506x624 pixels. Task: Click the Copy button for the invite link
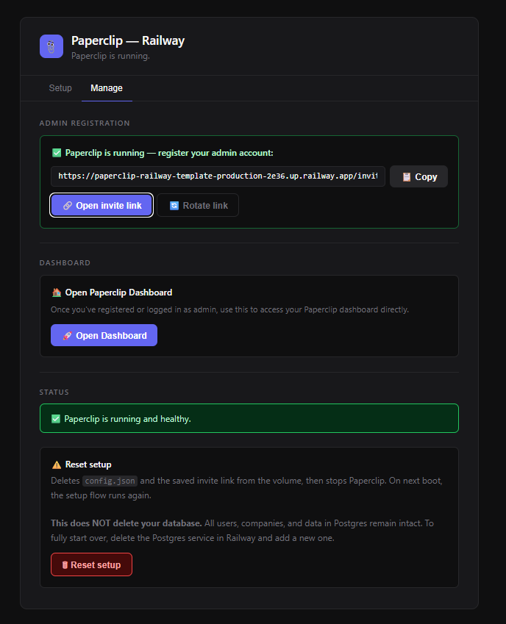click(x=418, y=176)
